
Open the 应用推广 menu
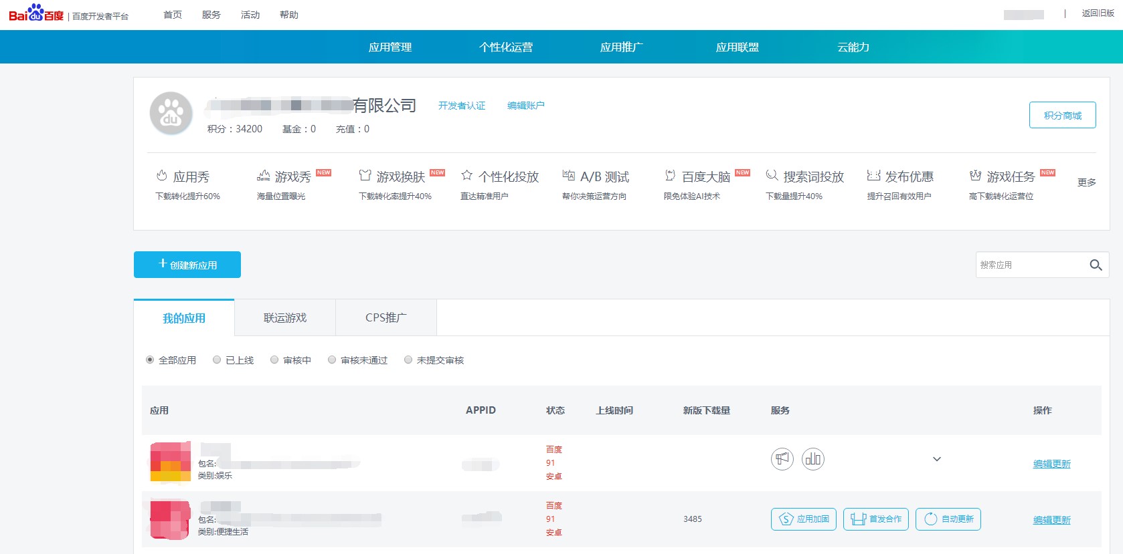point(622,47)
